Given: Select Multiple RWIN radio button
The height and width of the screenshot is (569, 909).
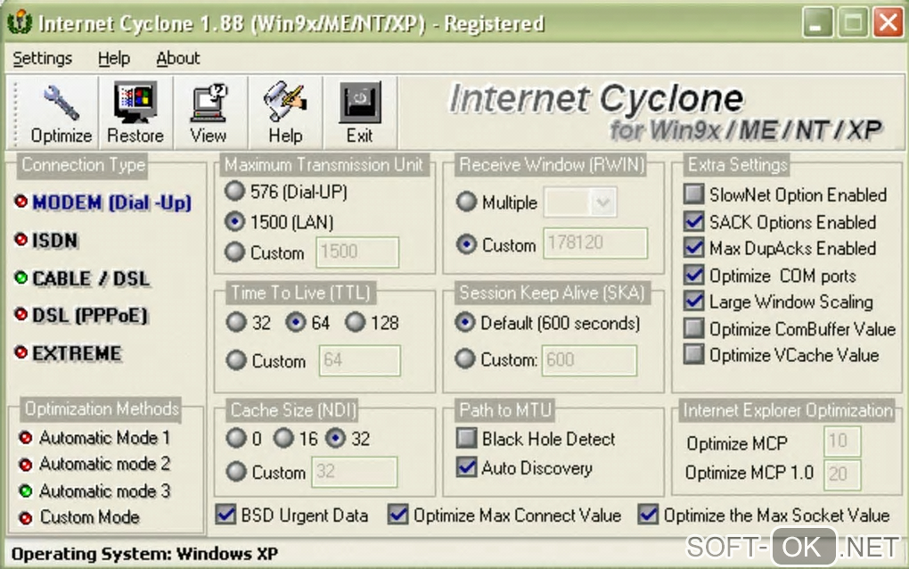Looking at the screenshot, I should (466, 202).
